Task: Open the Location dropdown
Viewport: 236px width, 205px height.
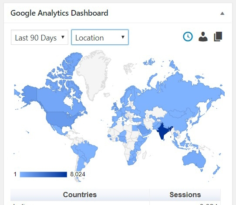Action: (100, 37)
